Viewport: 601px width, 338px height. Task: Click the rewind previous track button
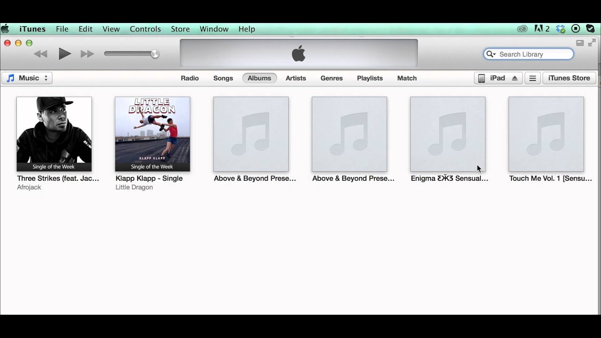[41, 54]
